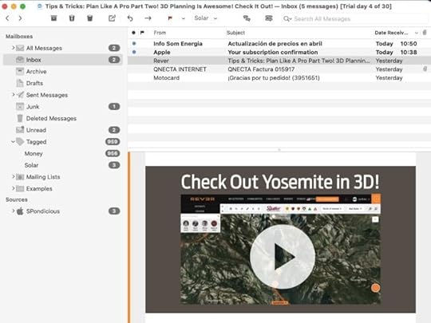Open the search magnifier options
Viewport: 431px width, 323px height.
(287, 18)
